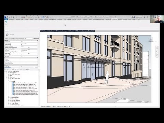Click the presenter webcam thumbnail

click(157, 19)
